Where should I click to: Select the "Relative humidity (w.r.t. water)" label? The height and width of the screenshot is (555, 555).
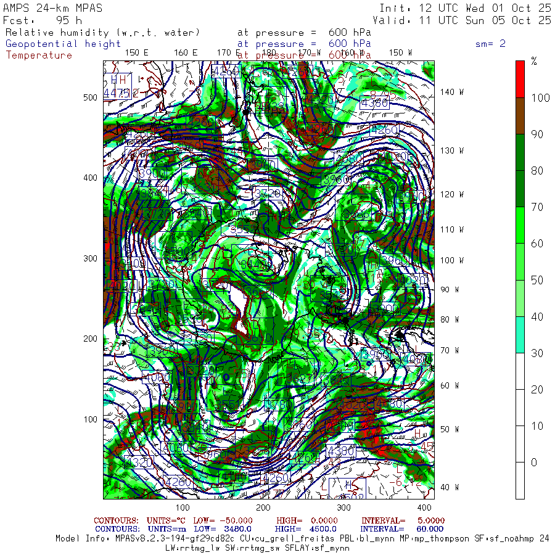pyautogui.click(x=102, y=32)
